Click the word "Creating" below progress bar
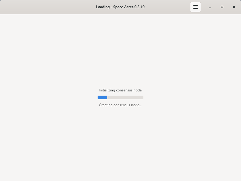Viewport: 241px width, 181px height. click(x=106, y=105)
